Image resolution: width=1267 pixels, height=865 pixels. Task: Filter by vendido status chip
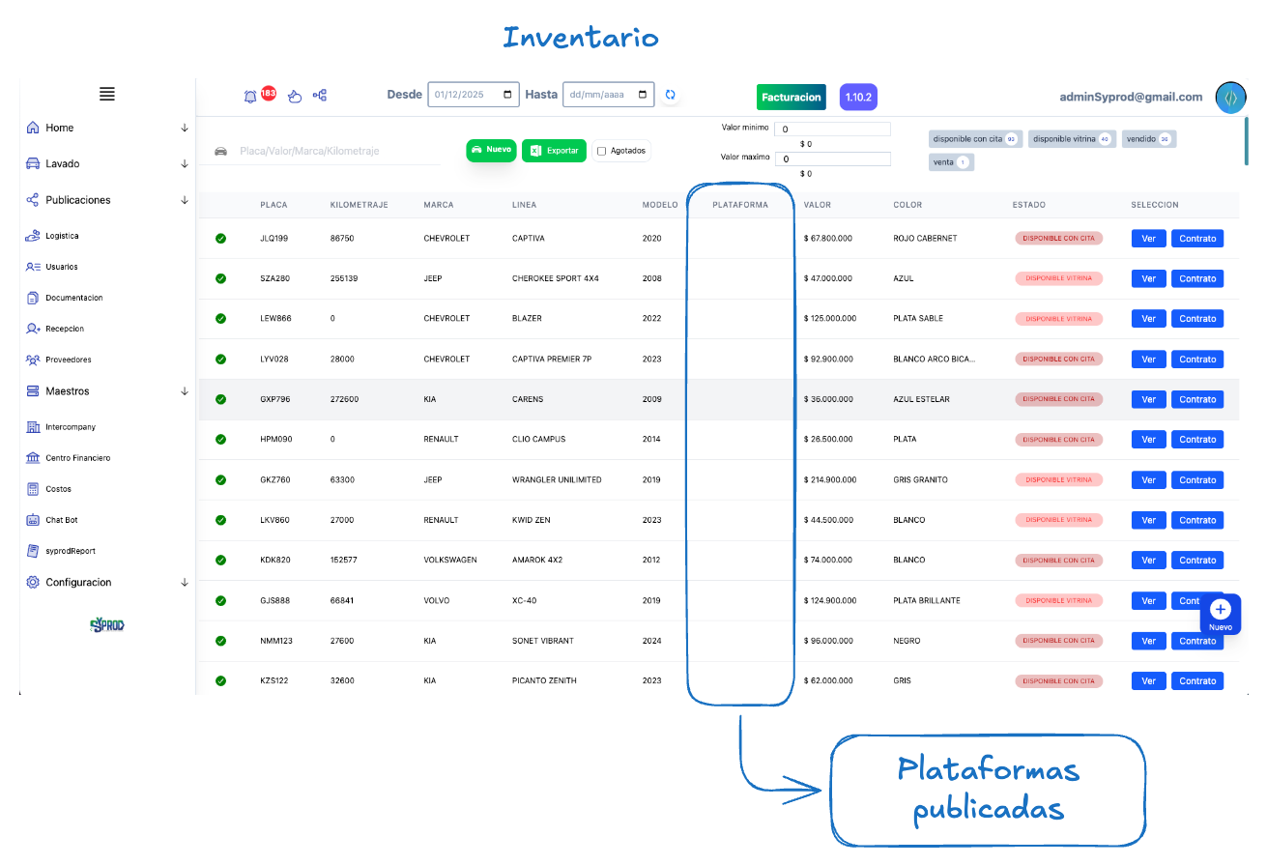tap(1148, 139)
